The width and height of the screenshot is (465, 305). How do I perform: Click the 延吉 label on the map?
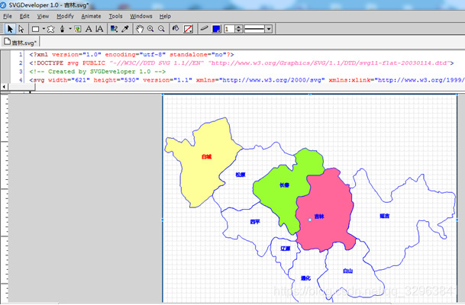(384, 216)
